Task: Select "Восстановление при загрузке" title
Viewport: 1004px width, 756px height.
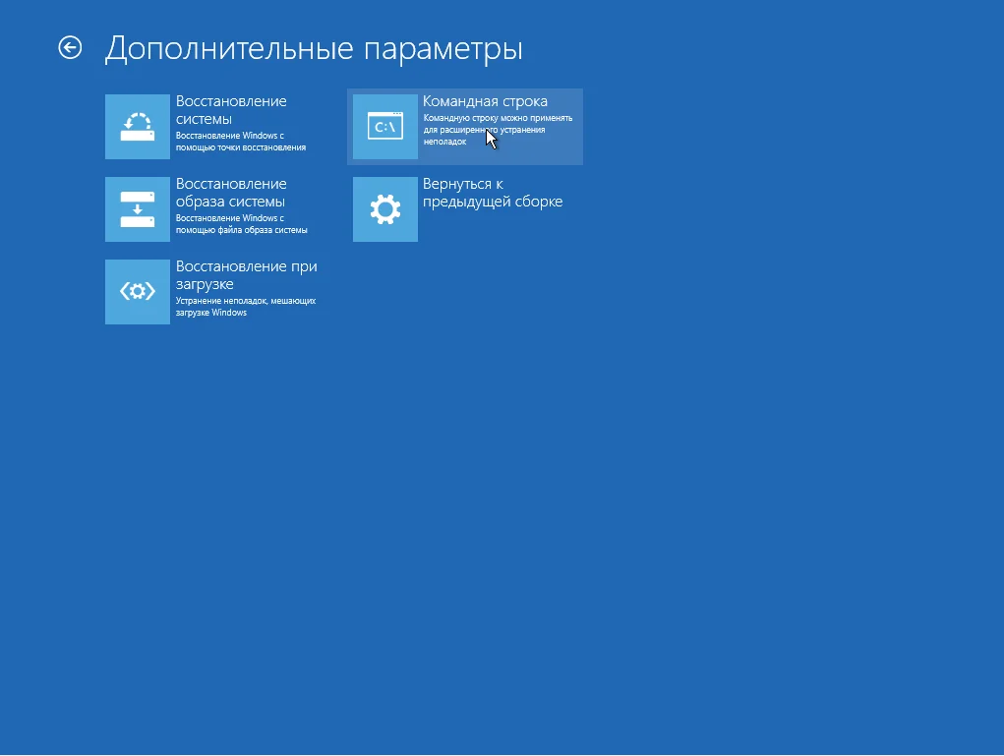Action: pyautogui.click(x=247, y=275)
